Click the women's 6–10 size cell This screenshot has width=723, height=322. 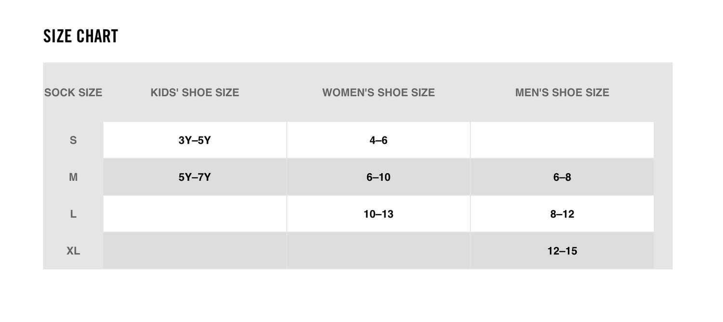(x=378, y=177)
